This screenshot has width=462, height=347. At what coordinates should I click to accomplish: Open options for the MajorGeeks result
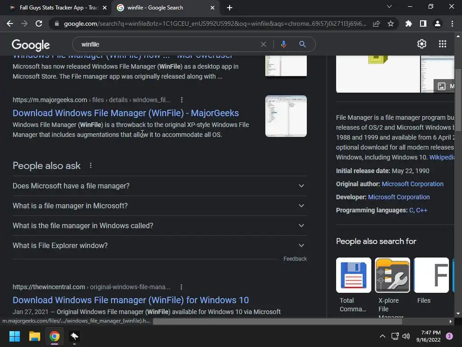tap(182, 100)
